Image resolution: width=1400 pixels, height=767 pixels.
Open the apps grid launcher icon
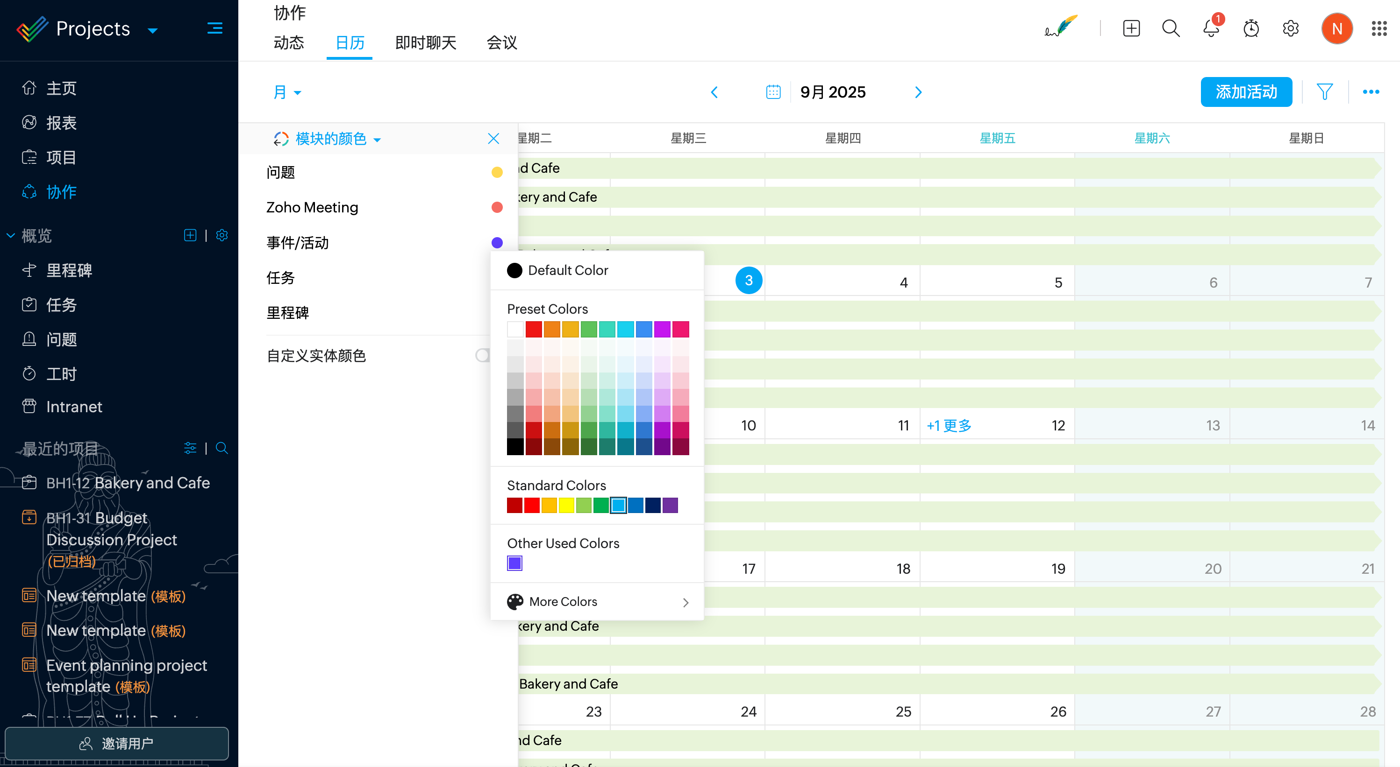[x=1379, y=28]
